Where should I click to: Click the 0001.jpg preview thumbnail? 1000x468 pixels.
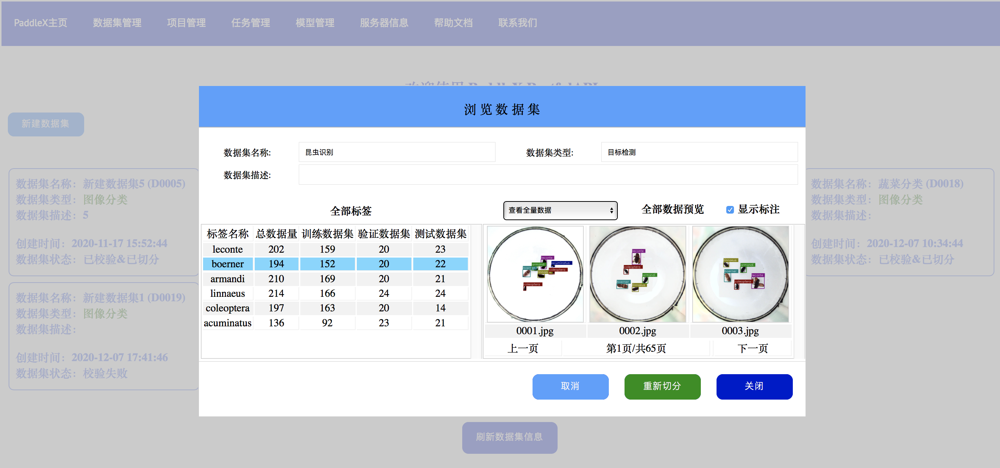[x=535, y=274]
